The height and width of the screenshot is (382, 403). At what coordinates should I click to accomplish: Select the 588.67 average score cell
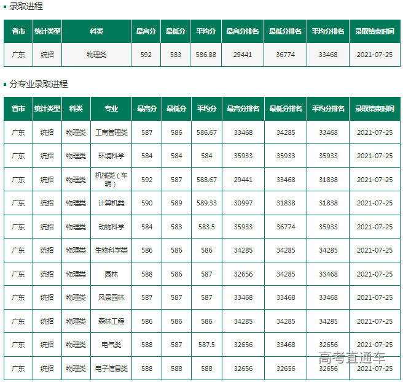tap(206, 180)
